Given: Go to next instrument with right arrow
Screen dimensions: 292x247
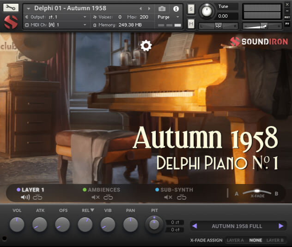Looking at the screenshot, I should [149, 9].
